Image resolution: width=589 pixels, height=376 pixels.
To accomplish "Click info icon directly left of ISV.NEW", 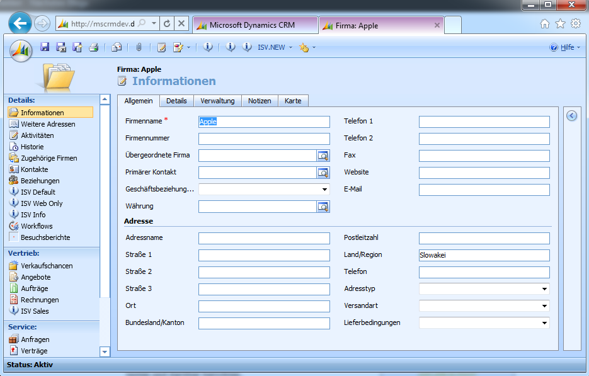I will coord(247,47).
